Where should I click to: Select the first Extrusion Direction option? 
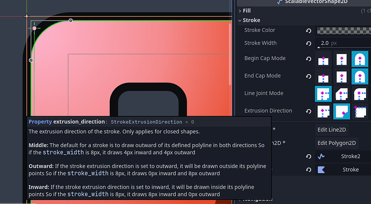[x=323, y=111]
